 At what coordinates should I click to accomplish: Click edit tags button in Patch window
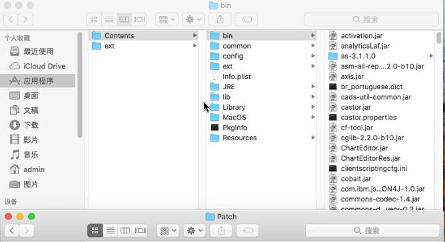pos(247,231)
